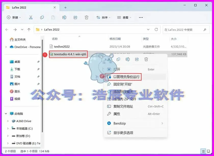The height and width of the screenshot is (156, 214).
Task: Expand the DVD 驱动器 (E:) node
Action: tap(8, 143)
